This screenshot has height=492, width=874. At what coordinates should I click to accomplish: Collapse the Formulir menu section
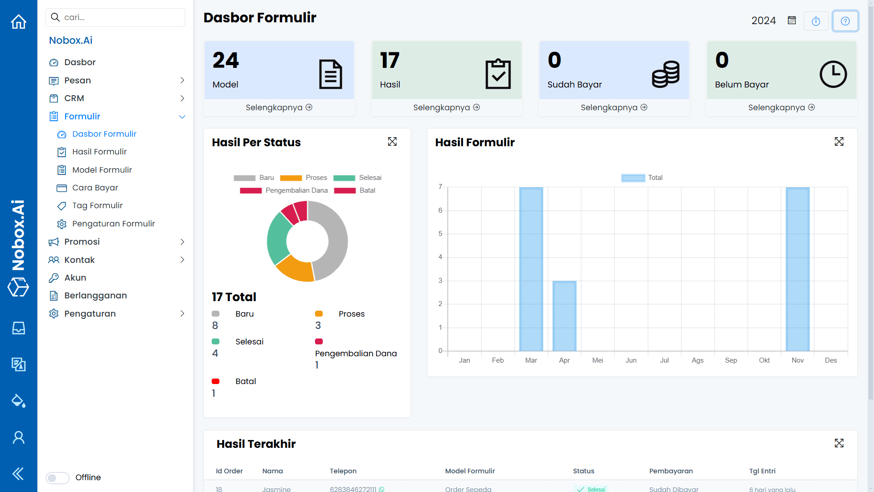[x=182, y=117]
